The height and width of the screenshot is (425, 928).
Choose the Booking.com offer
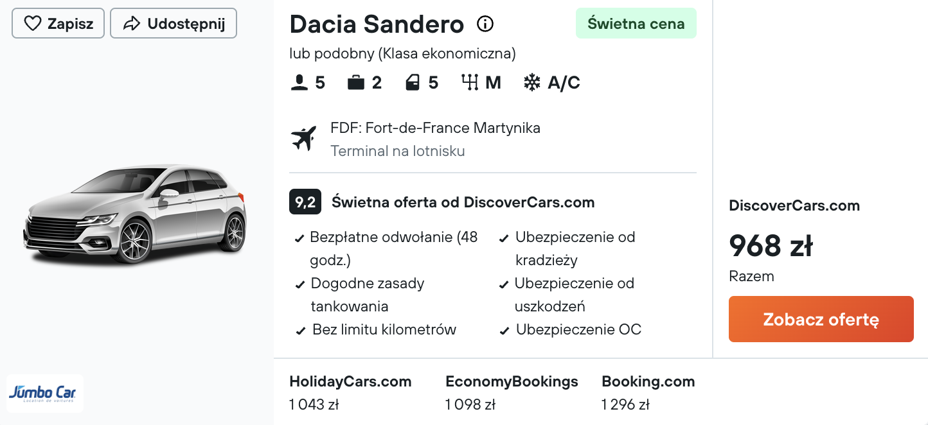point(648,392)
